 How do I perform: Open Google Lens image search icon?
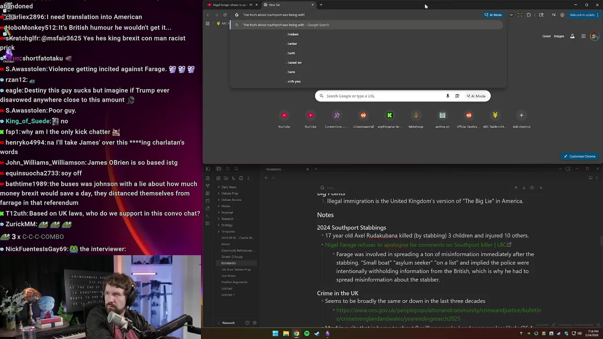[x=457, y=96]
